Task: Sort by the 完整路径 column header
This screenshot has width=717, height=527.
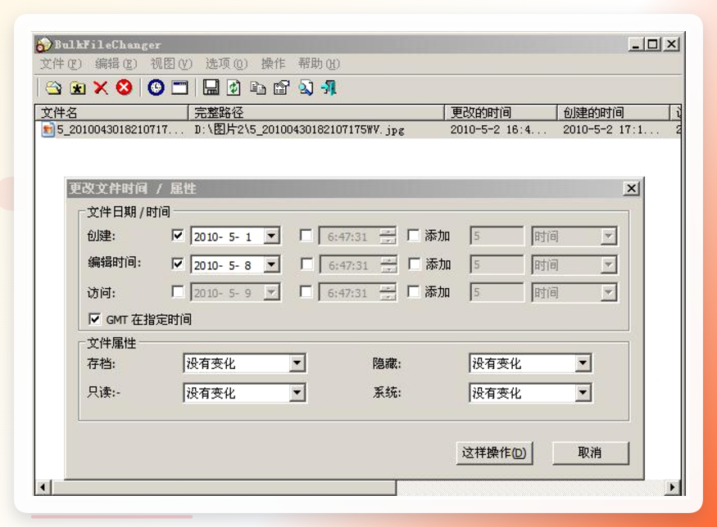Action: click(316, 112)
